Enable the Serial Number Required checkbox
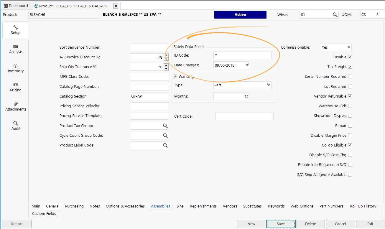385x229 pixels. 350,76
